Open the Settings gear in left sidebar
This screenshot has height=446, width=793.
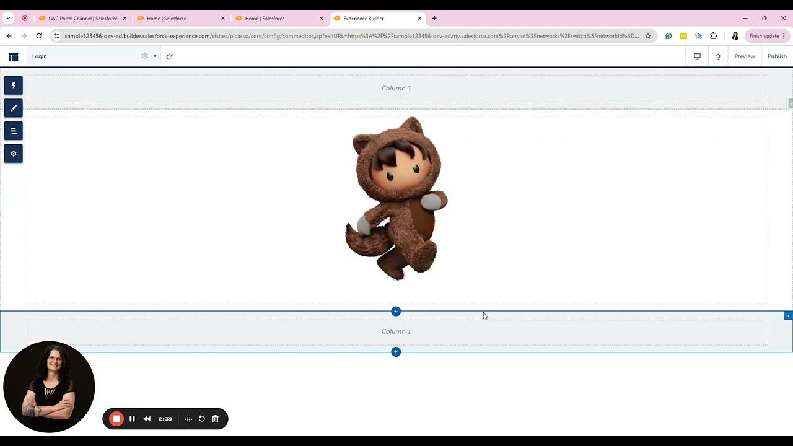click(x=14, y=154)
